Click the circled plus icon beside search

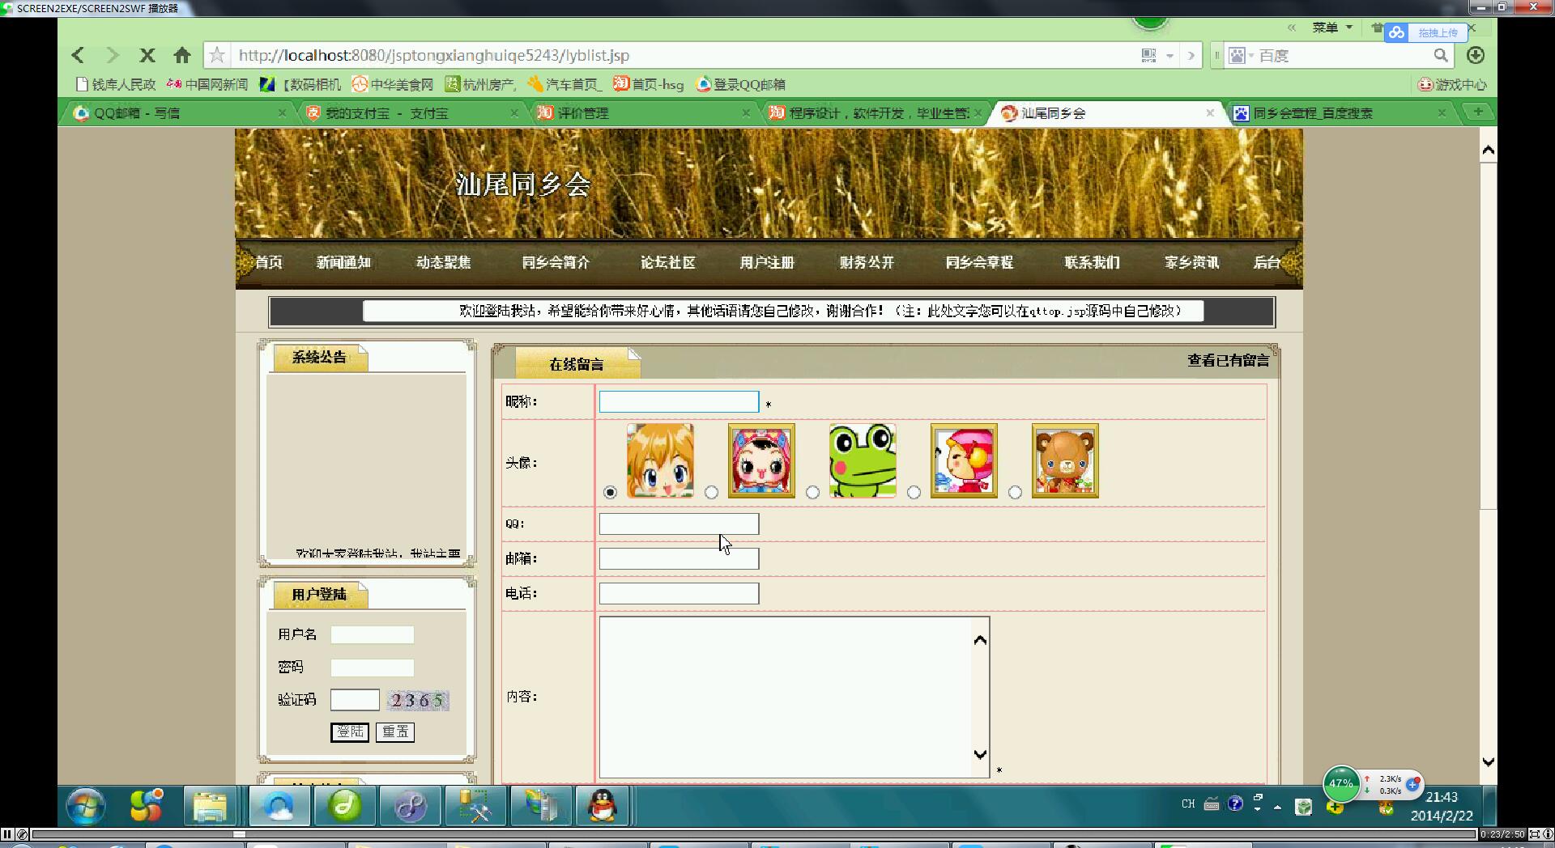[x=1476, y=55]
